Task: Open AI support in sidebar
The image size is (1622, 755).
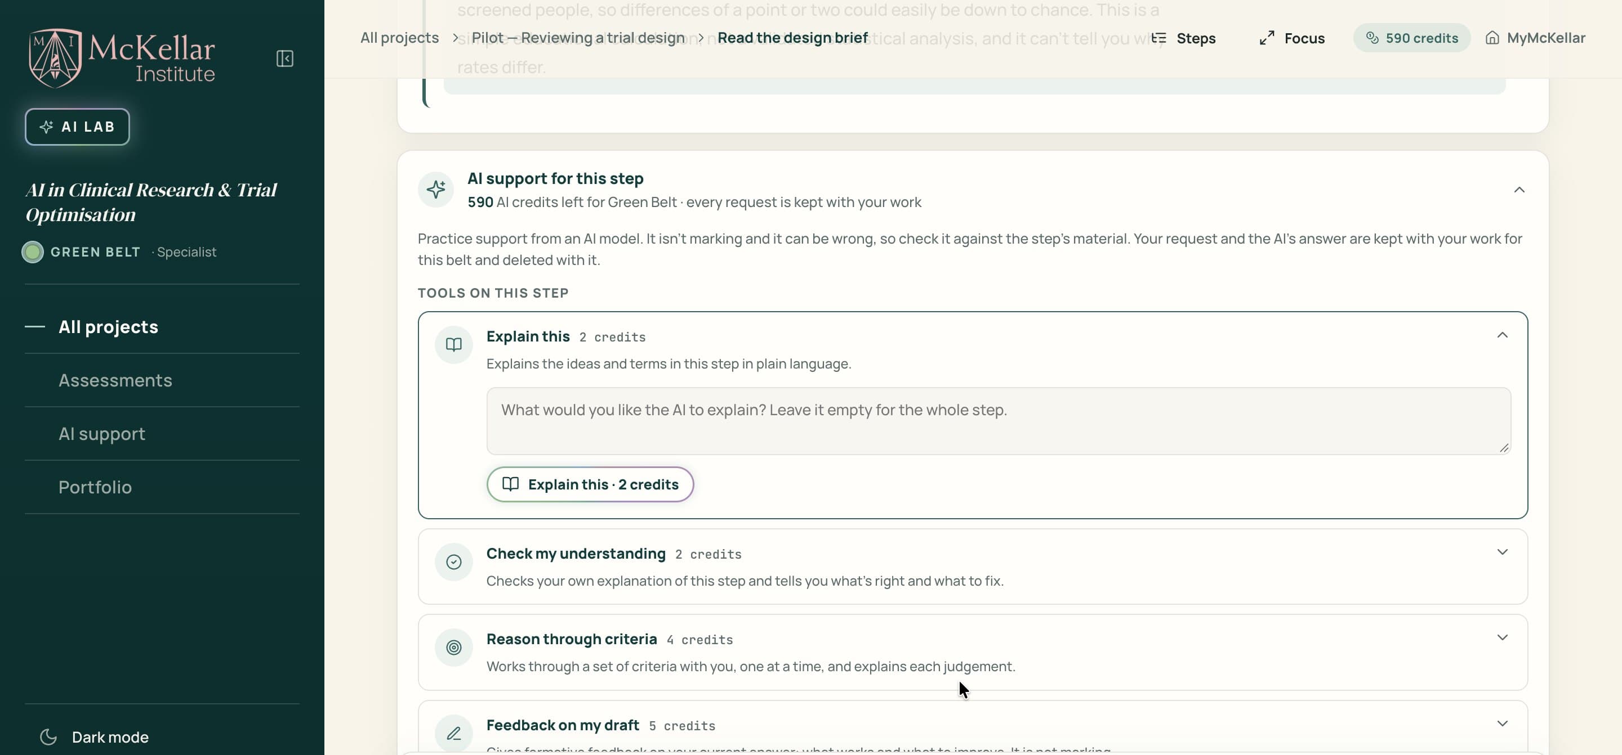Action: pyautogui.click(x=102, y=434)
